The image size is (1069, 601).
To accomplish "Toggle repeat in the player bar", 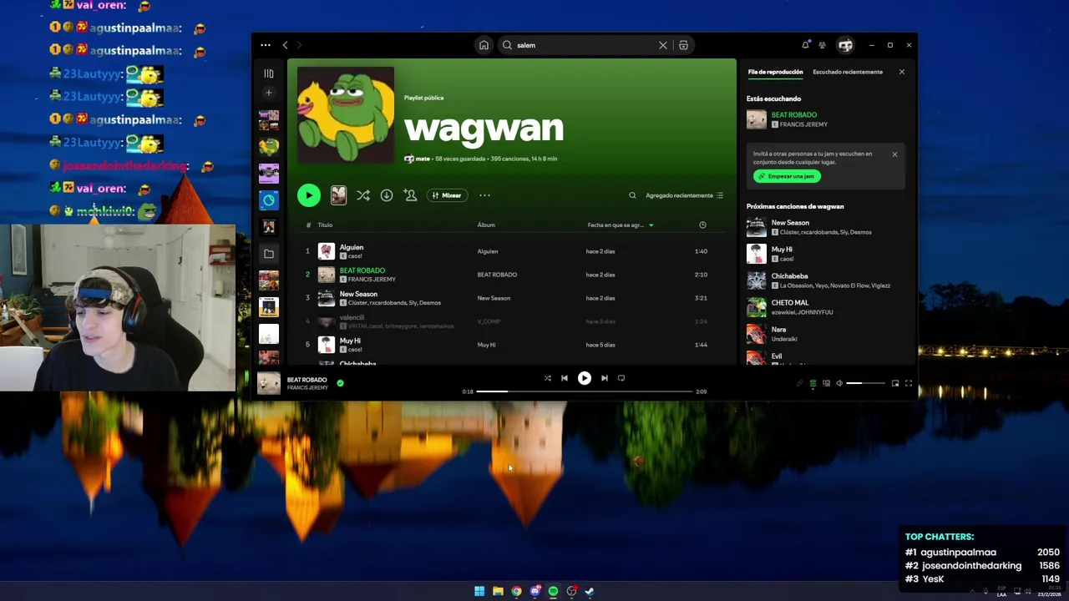I will click(x=621, y=378).
